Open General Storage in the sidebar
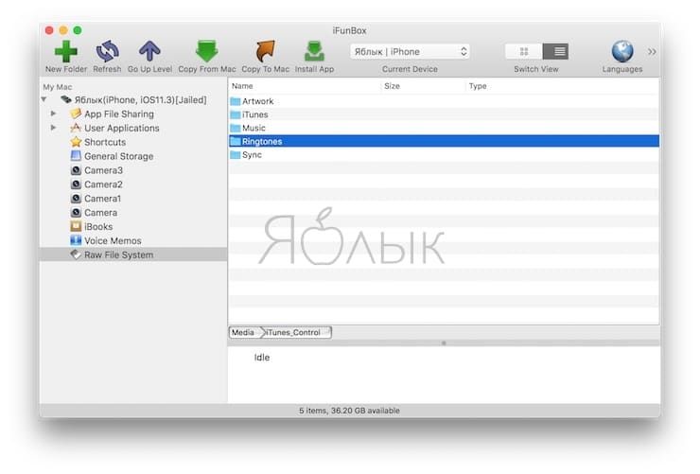Viewport: 700px width, 474px height. 119,157
